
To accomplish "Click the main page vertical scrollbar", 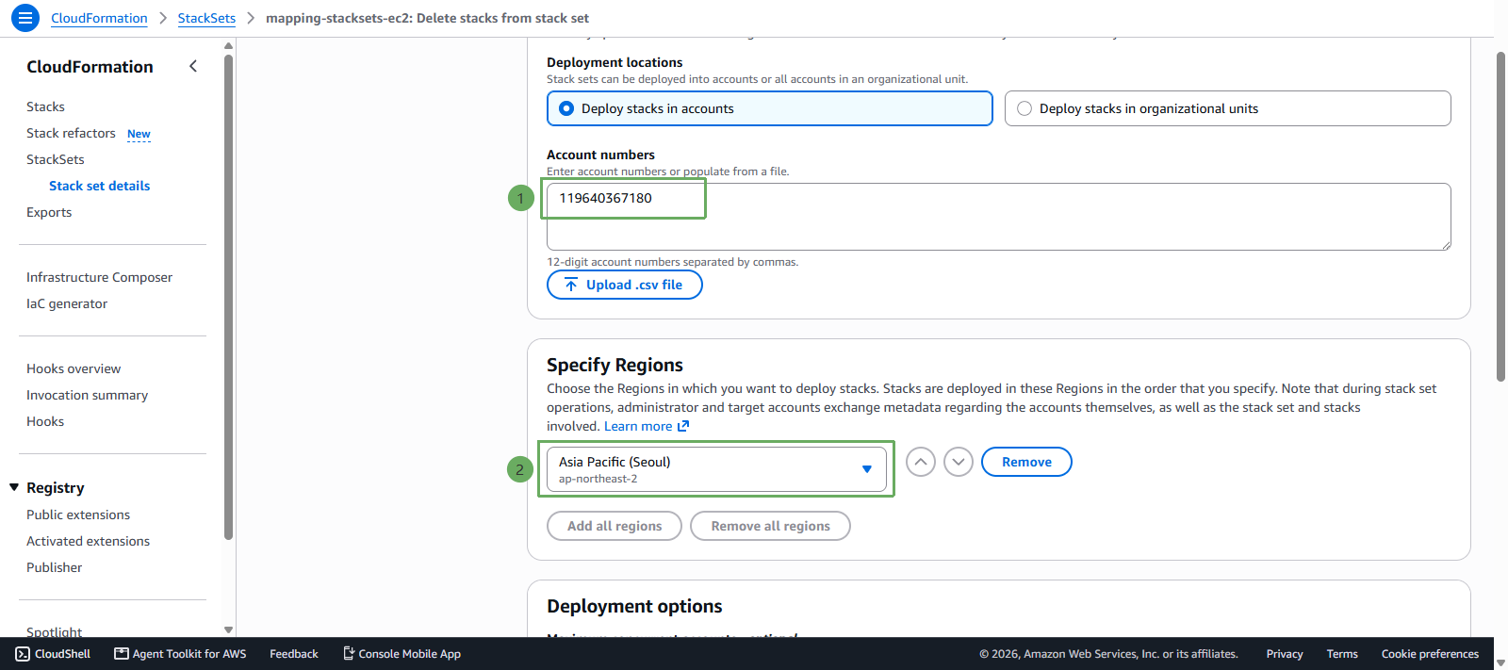I will click(x=1500, y=217).
